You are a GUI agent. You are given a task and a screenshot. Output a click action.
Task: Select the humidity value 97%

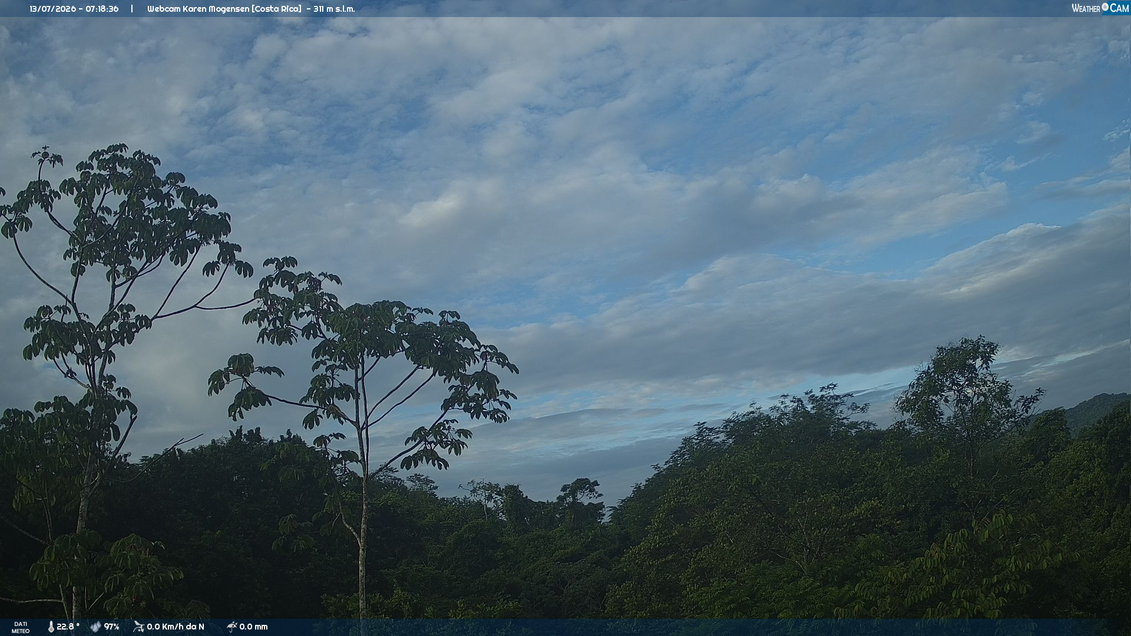coord(112,627)
